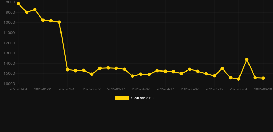Click the 16000 y-axis value
The width and height of the screenshot is (273, 132).
(9, 84)
